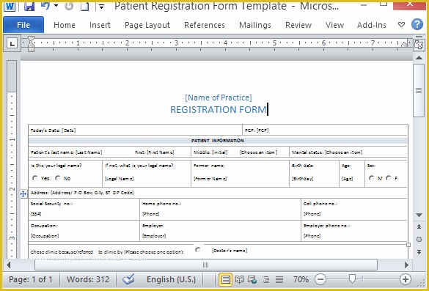Click the vertical scrollbar down arrow
The width and height of the screenshot is (429, 291).
(x=419, y=216)
